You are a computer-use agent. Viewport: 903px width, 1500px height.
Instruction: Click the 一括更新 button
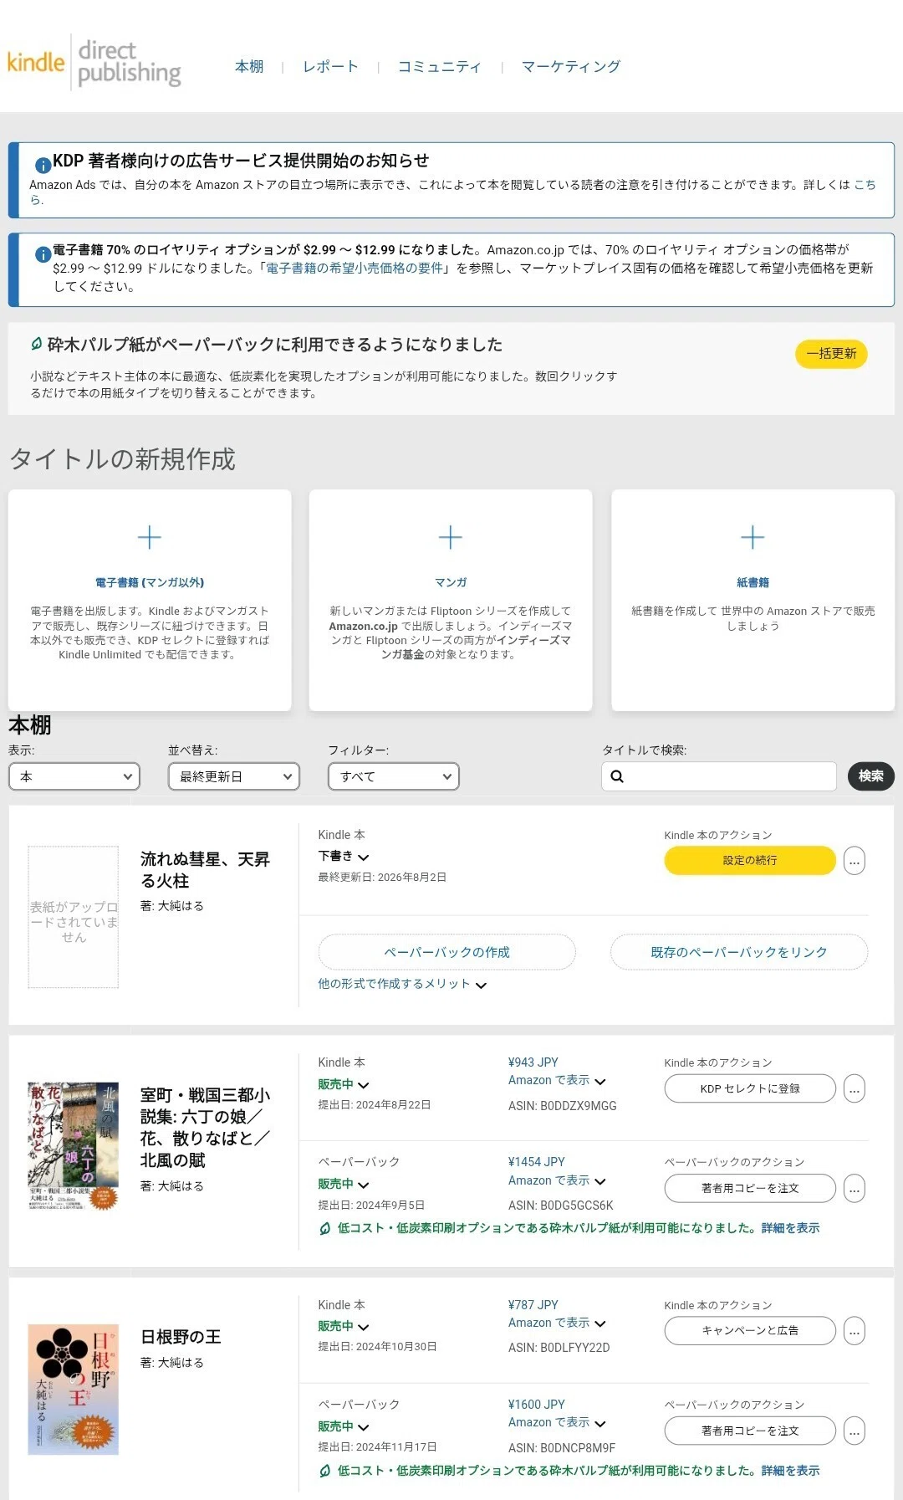[x=831, y=354]
